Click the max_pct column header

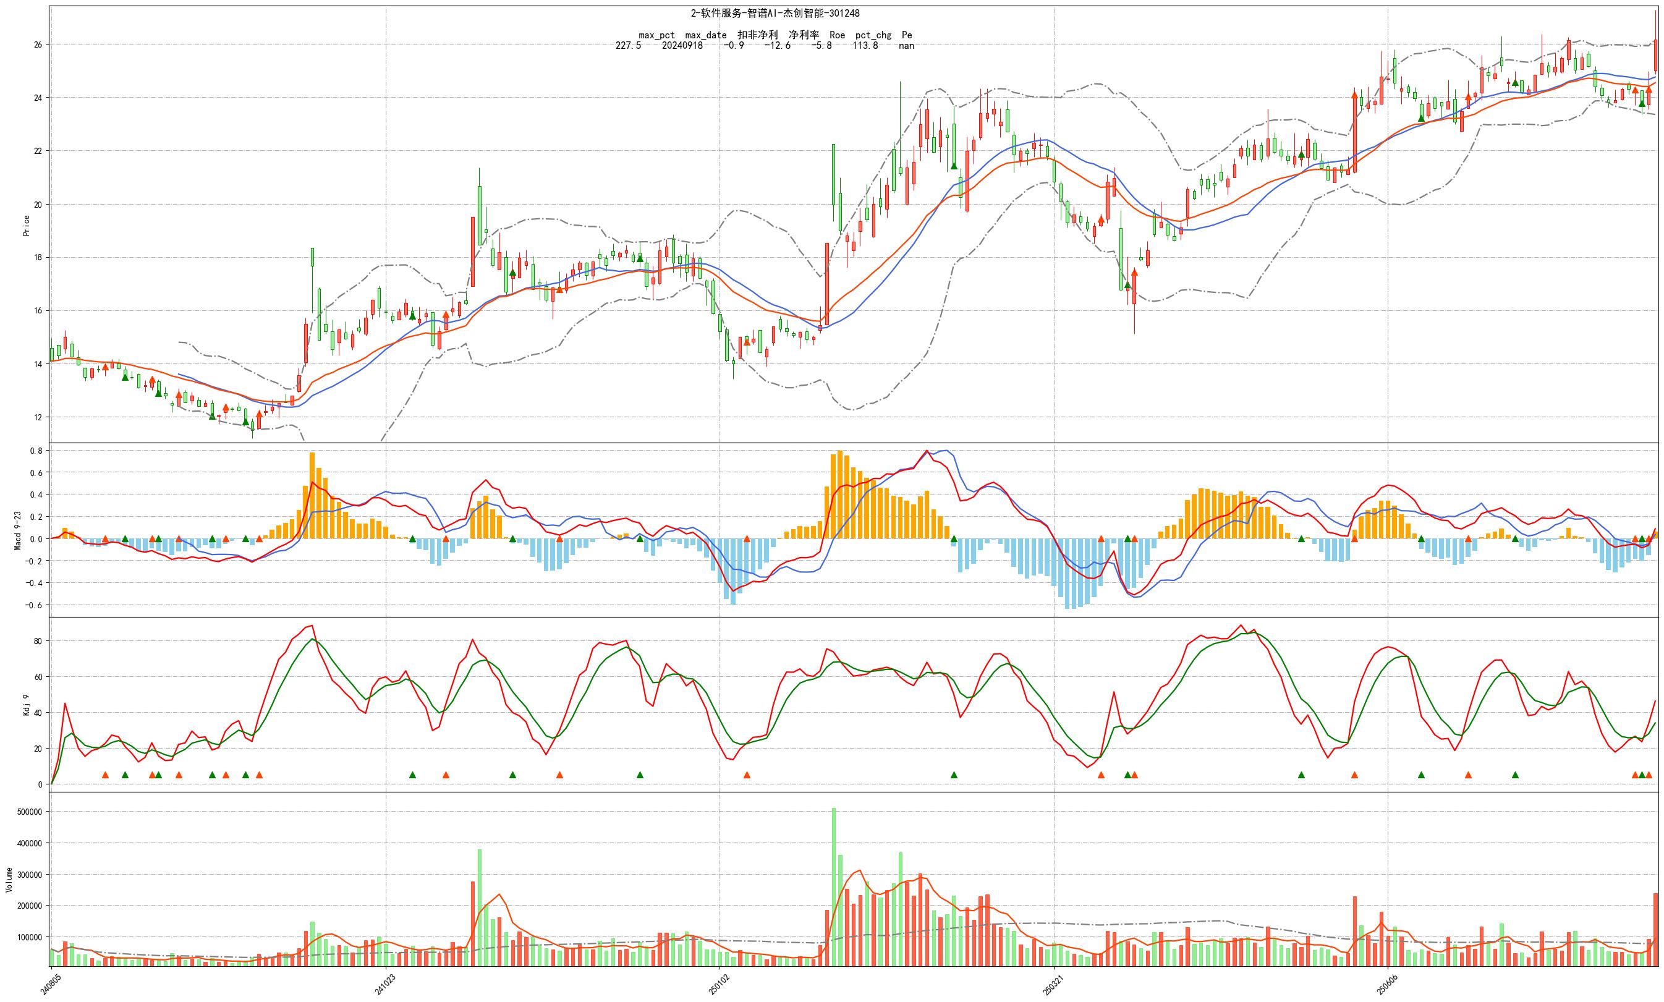(x=657, y=35)
